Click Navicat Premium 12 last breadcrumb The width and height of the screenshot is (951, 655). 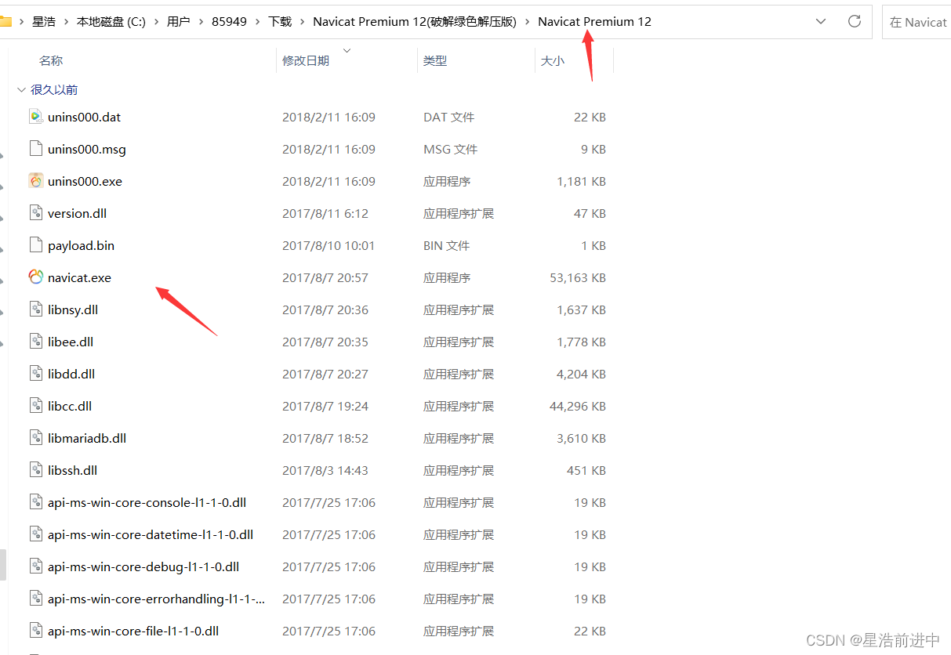point(594,22)
